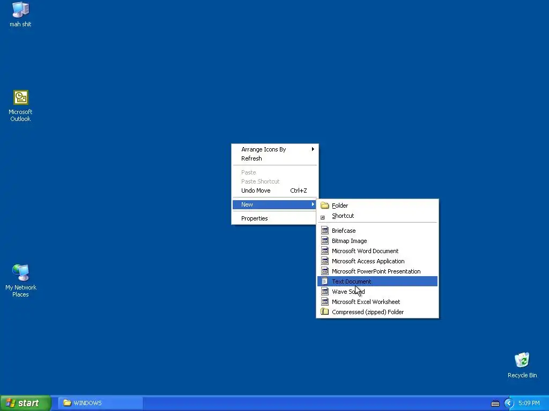549x411 pixels.
Task: Open the Start menu button
Action: (26, 403)
